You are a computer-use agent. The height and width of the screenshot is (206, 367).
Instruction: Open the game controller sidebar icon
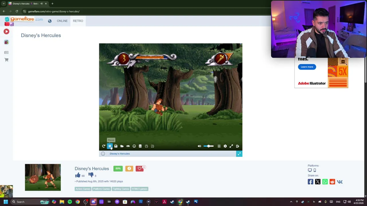click(6, 42)
